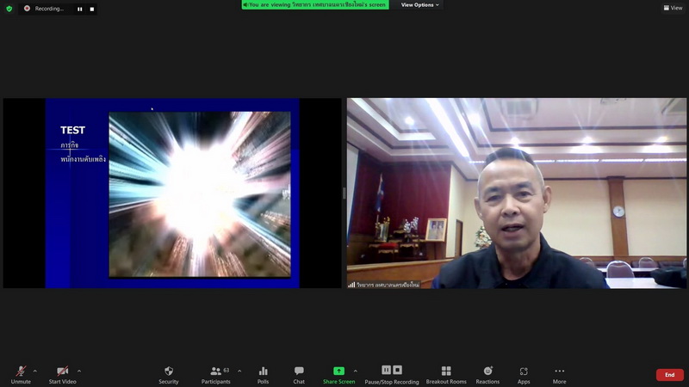Unmute the microphone

(x=20, y=372)
